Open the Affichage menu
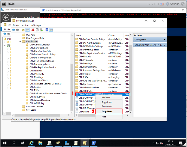The image size is (187, 147). [36, 25]
